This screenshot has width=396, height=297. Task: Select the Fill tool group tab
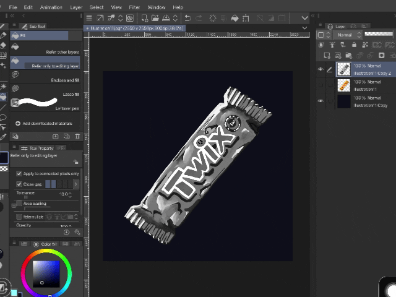click(39, 36)
